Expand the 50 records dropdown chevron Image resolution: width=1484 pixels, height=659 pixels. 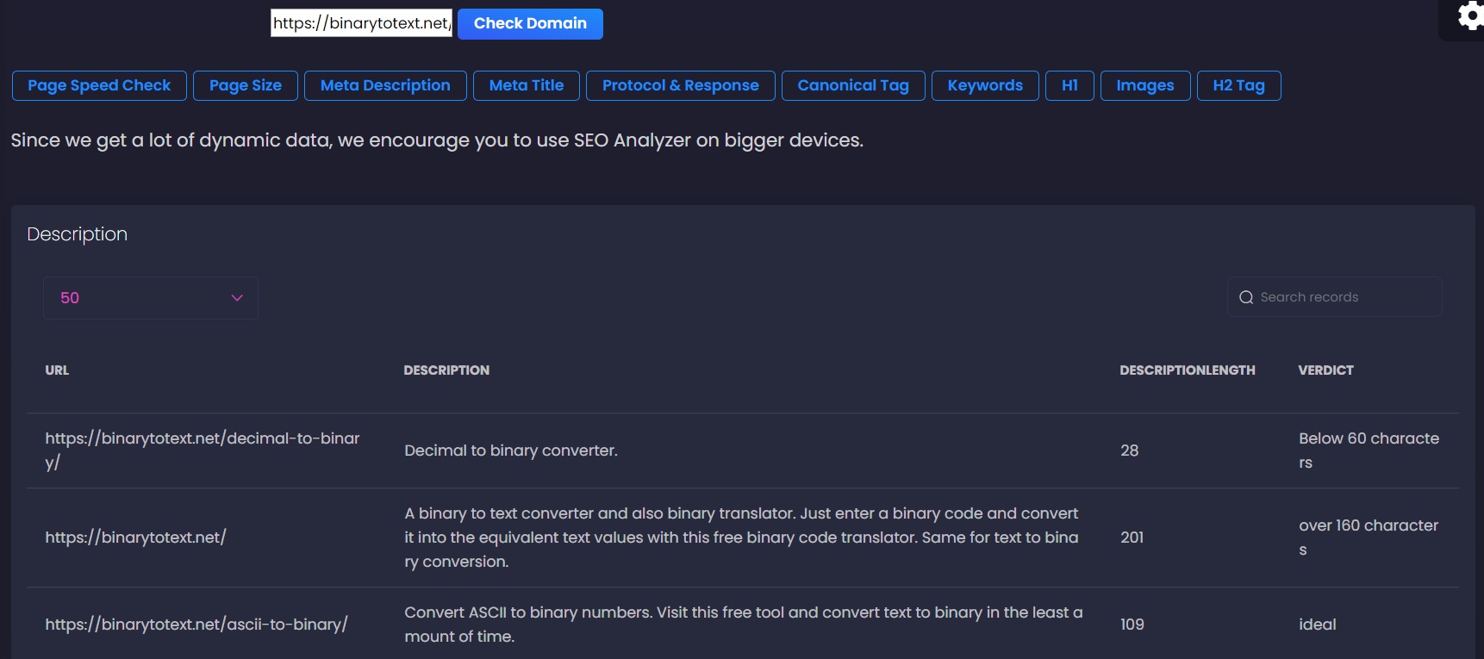[x=237, y=298]
